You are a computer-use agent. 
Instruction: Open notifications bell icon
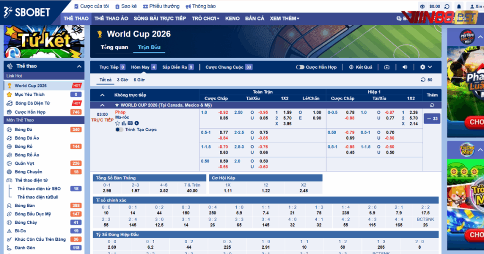[459, 7]
